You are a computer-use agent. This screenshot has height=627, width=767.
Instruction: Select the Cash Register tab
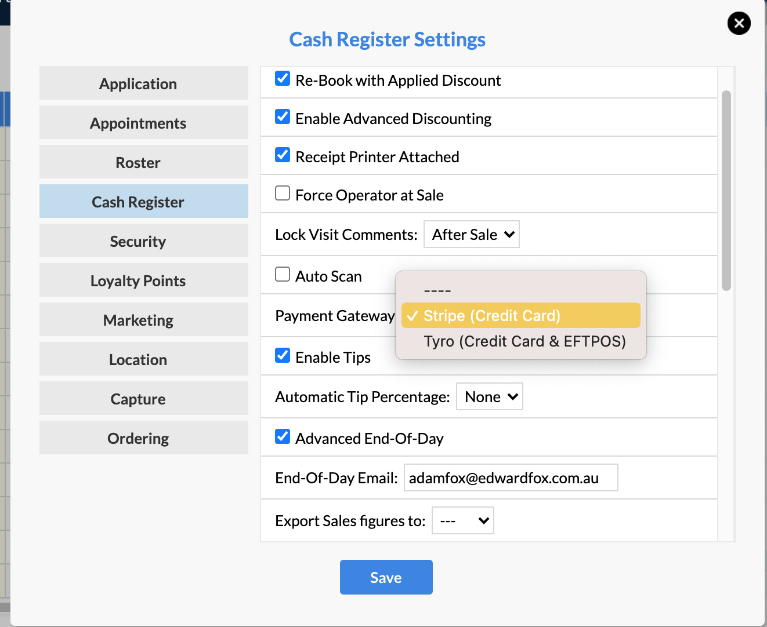click(144, 201)
